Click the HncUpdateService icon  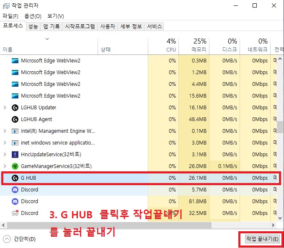coord(15,155)
